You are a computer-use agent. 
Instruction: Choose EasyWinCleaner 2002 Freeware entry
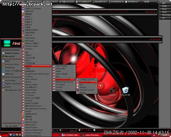(x=37, y=74)
